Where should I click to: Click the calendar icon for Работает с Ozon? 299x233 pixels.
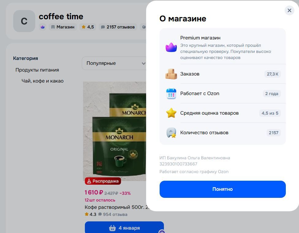pos(171,94)
